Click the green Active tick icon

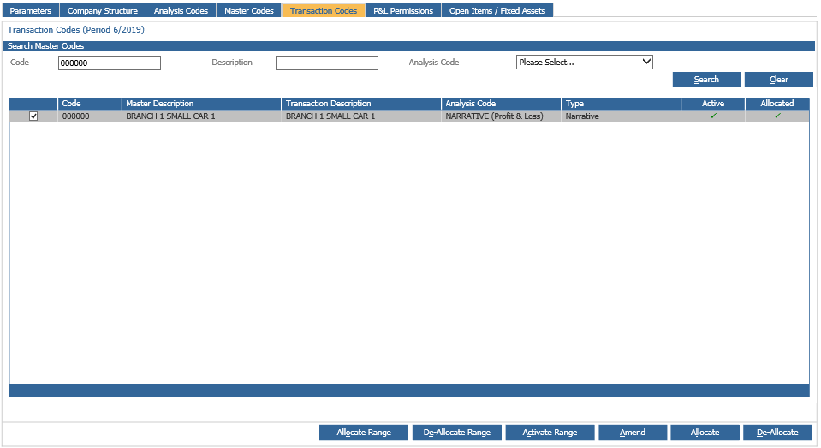(x=713, y=116)
